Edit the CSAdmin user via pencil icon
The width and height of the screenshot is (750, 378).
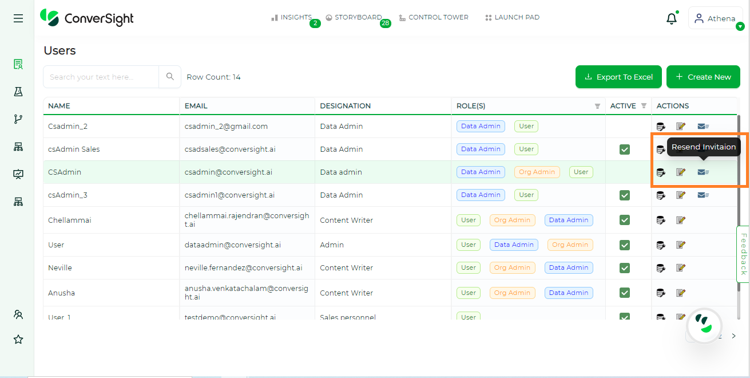(680, 172)
